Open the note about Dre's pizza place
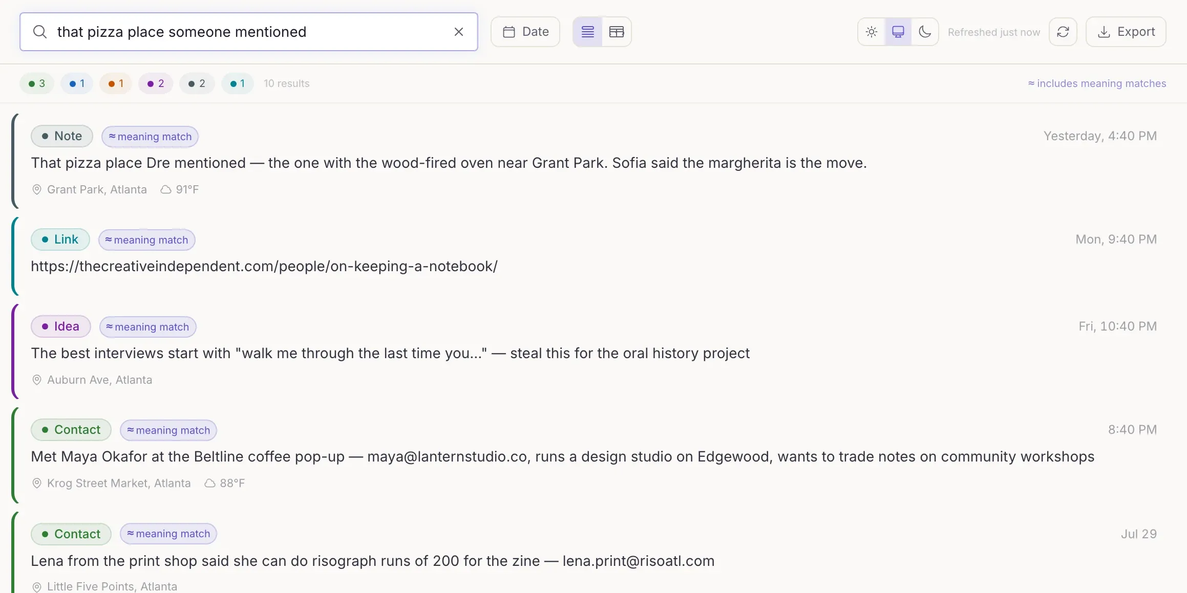 [x=449, y=163]
